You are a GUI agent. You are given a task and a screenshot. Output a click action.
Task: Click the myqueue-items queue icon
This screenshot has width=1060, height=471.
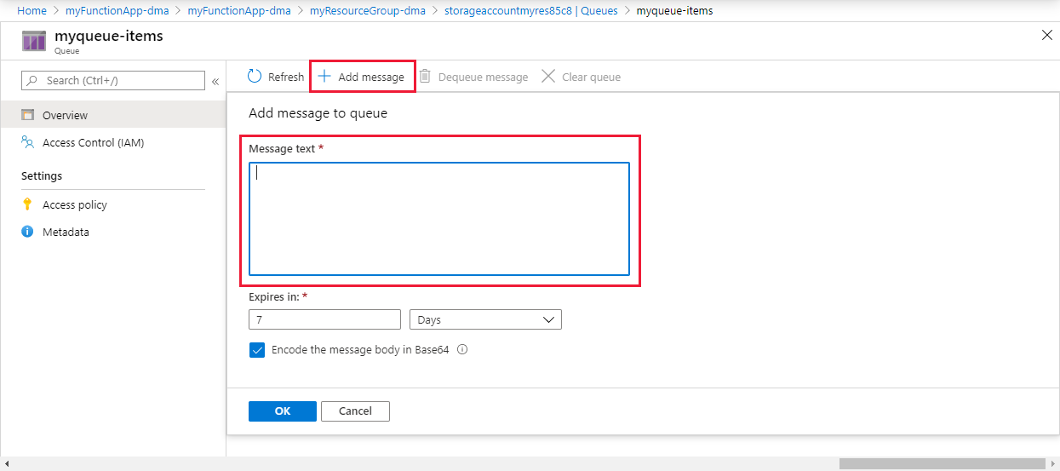(x=34, y=41)
